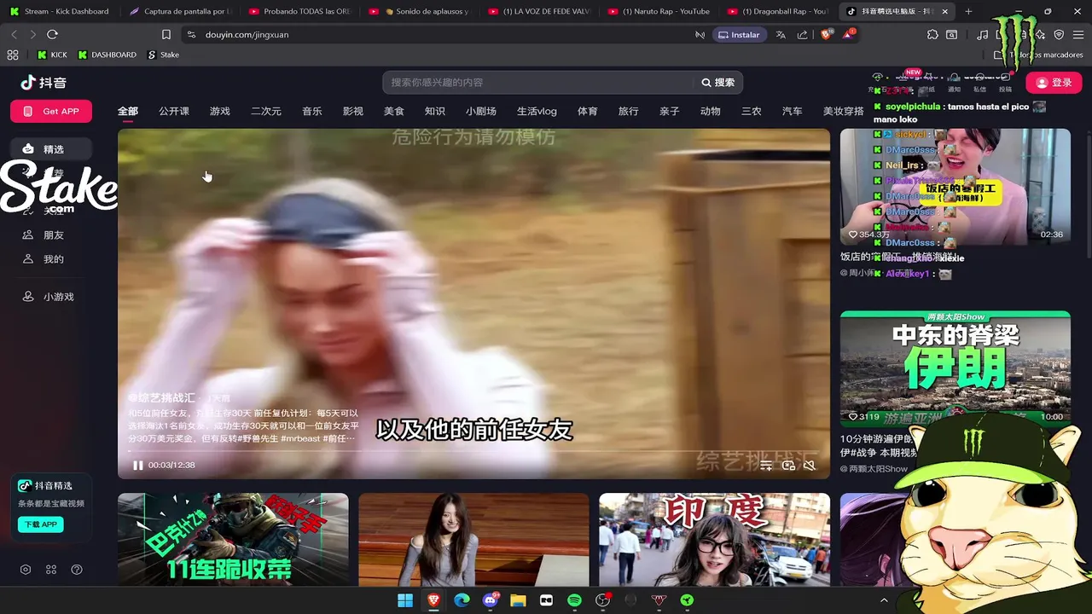Click the video progress bar

(473, 451)
